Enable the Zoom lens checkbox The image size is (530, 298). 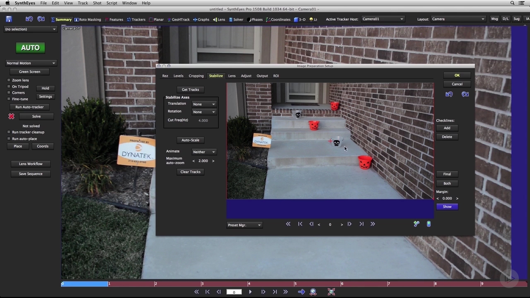pos(9,80)
